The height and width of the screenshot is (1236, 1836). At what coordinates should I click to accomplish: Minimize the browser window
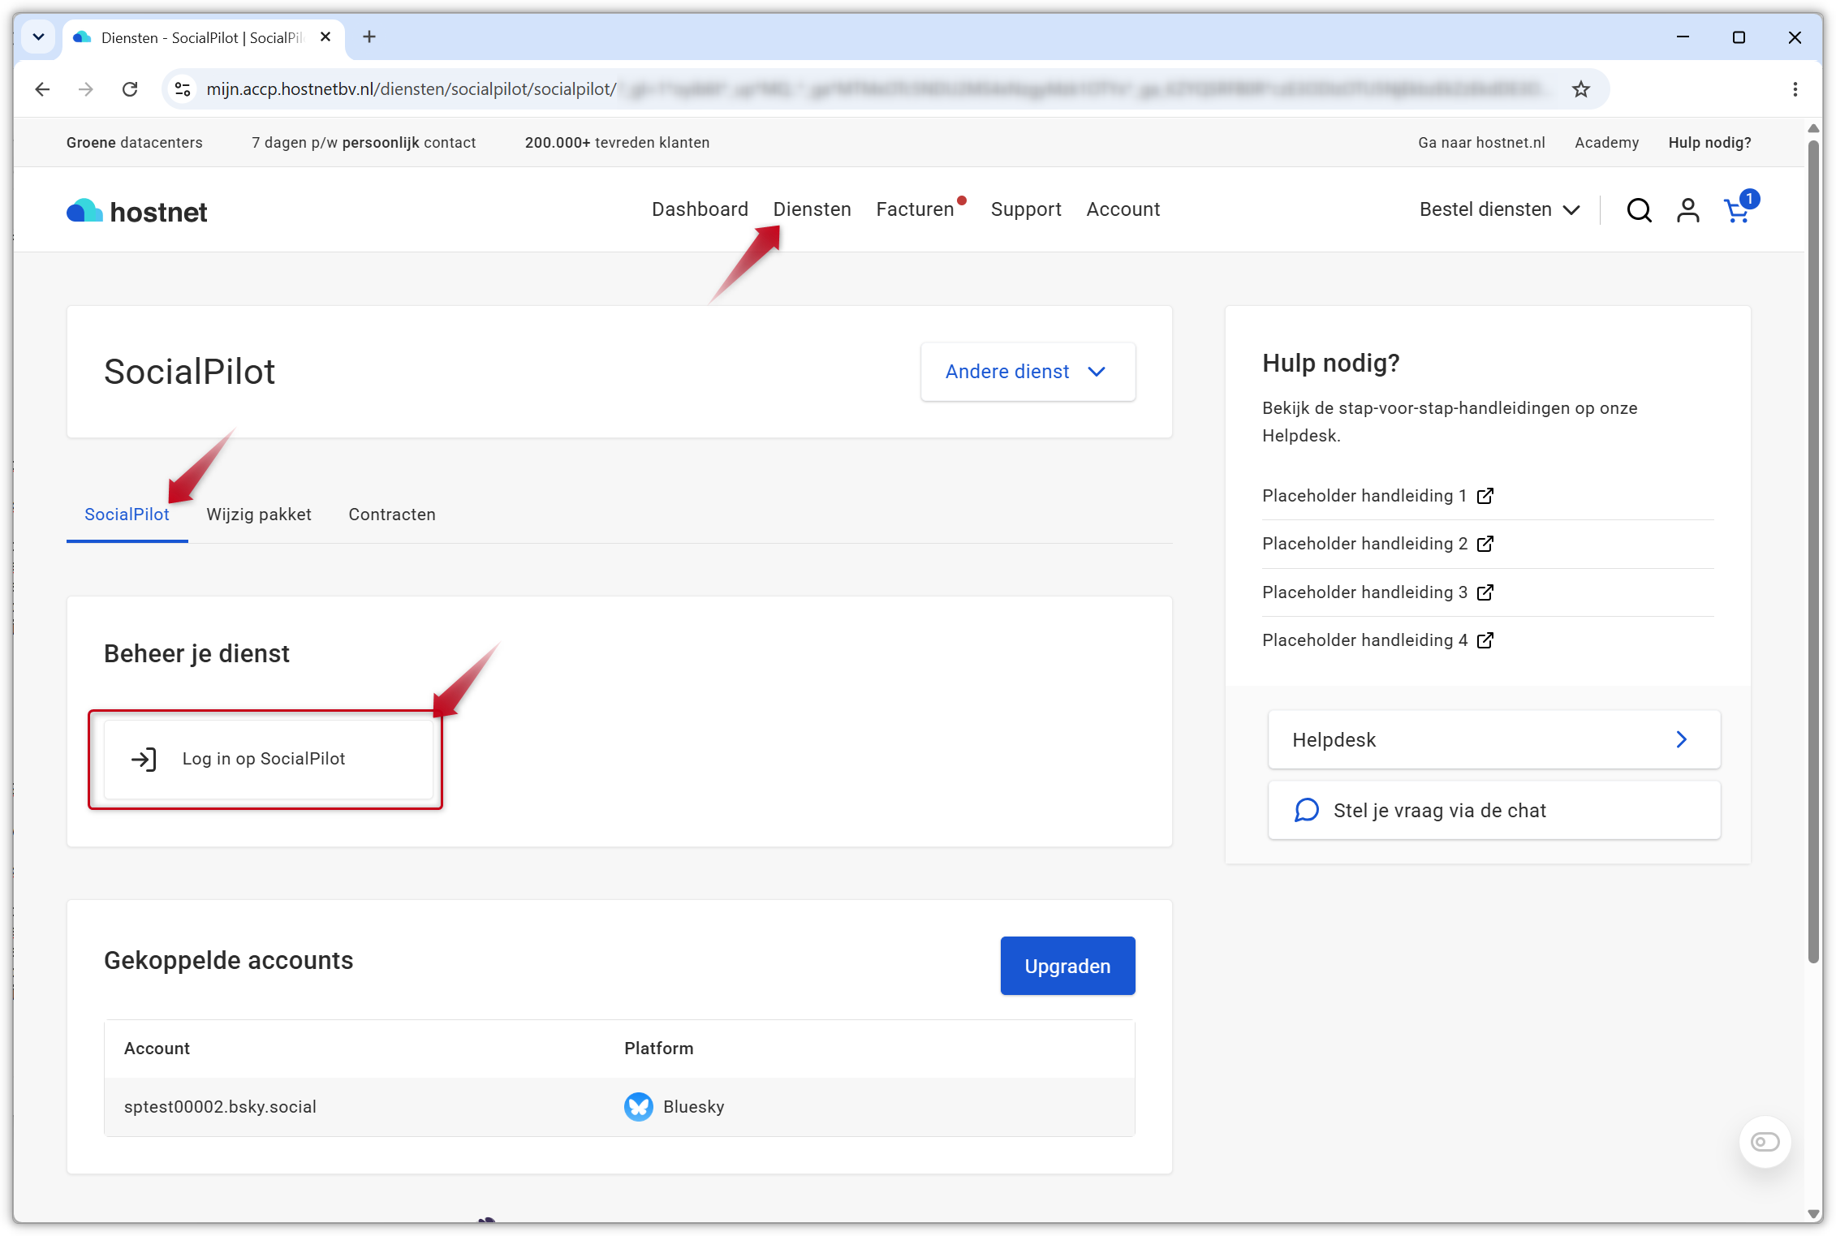pyautogui.click(x=1683, y=37)
